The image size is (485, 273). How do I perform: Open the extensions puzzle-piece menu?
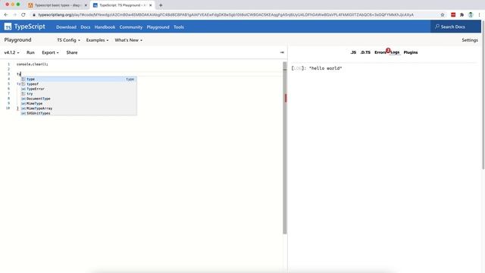coord(462,14)
